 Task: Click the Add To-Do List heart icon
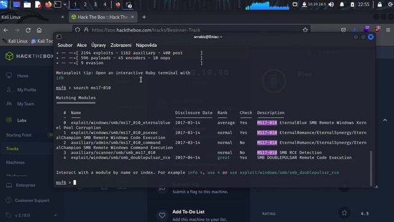click(x=162, y=215)
